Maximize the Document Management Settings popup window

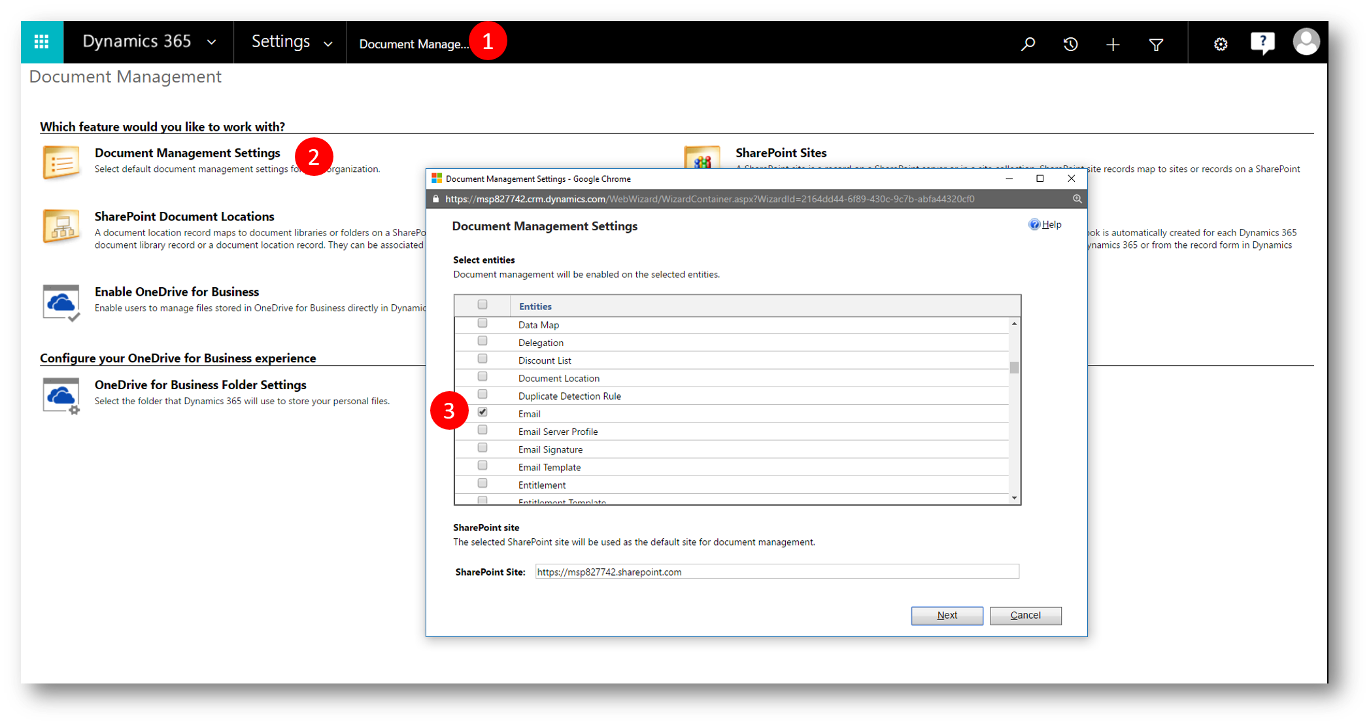point(1040,179)
